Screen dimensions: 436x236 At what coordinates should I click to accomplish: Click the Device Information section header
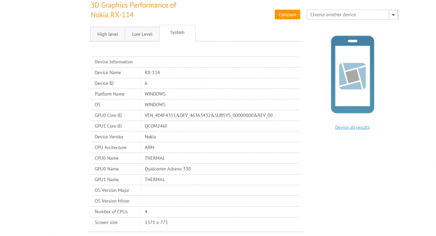pyautogui.click(x=113, y=62)
